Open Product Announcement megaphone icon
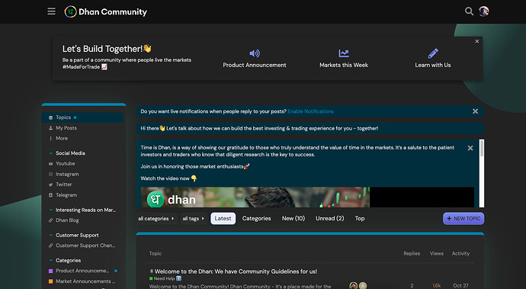Image resolution: width=526 pixels, height=289 pixels. click(255, 53)
